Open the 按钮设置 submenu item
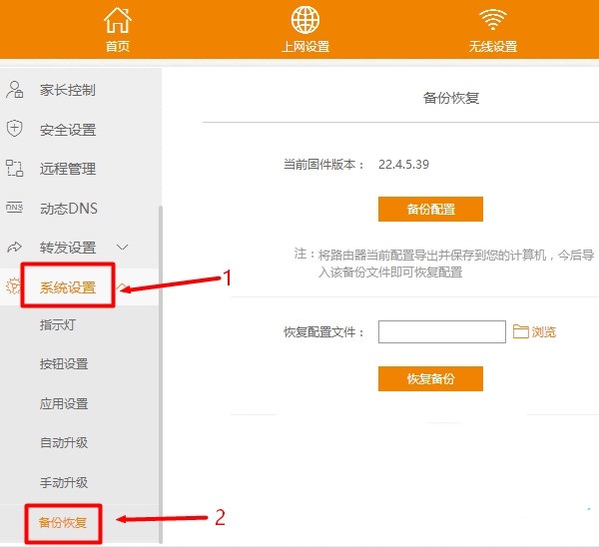This screenshot has height=547, width=599. 64,364
